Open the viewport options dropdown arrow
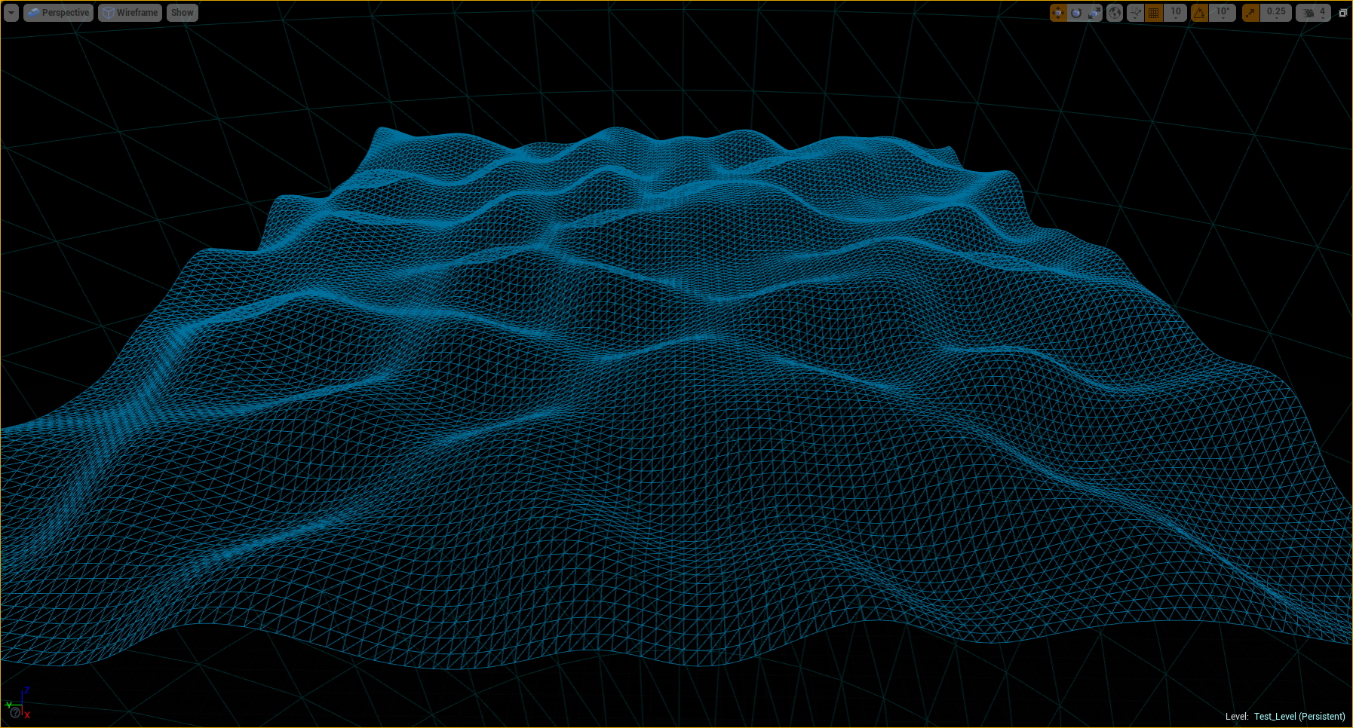The height and width of the screenshot is (728, 1353). pyautogui.click(x=11, y=13)
